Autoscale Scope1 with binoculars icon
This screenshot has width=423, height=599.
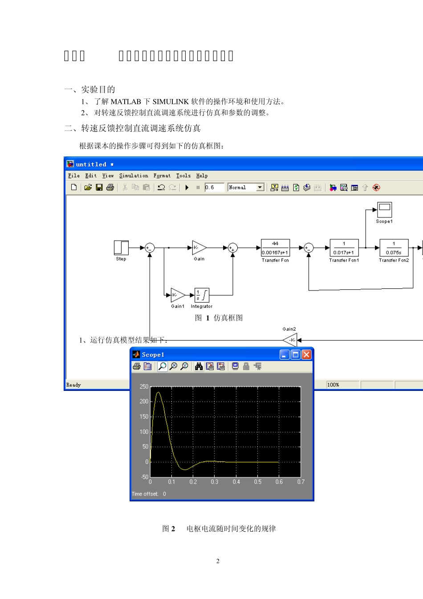point(199,366)
